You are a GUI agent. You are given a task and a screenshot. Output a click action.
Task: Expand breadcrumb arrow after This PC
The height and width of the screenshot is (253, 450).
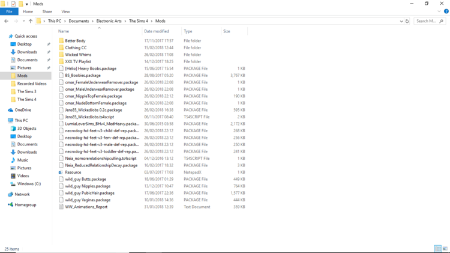pos(65,21)
